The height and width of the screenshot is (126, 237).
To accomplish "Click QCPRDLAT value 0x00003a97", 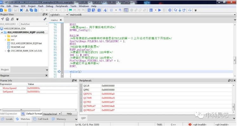I will (x=108, y=110).
